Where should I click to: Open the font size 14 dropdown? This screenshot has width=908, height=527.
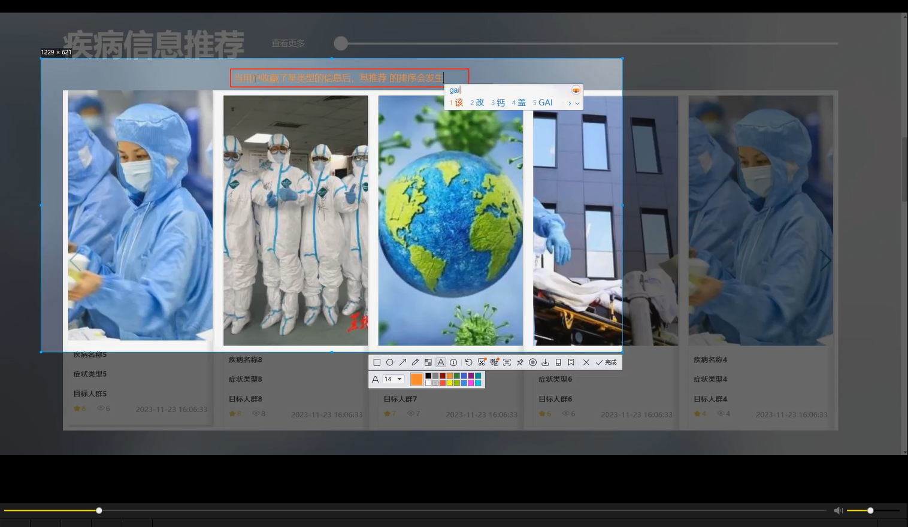click(393, 379)
